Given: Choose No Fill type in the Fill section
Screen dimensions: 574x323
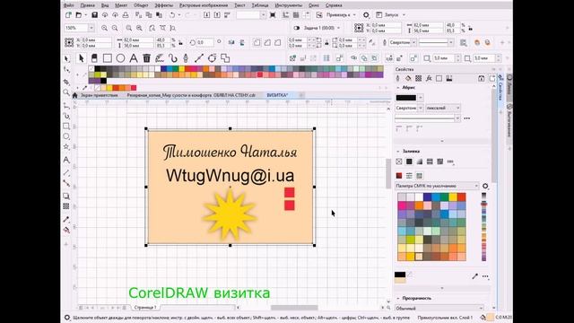Looking at the screenshot, I should (x=399, y=161).
